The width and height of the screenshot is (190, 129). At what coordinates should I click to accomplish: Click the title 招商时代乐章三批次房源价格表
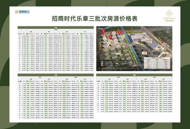[x=95, y=18]
